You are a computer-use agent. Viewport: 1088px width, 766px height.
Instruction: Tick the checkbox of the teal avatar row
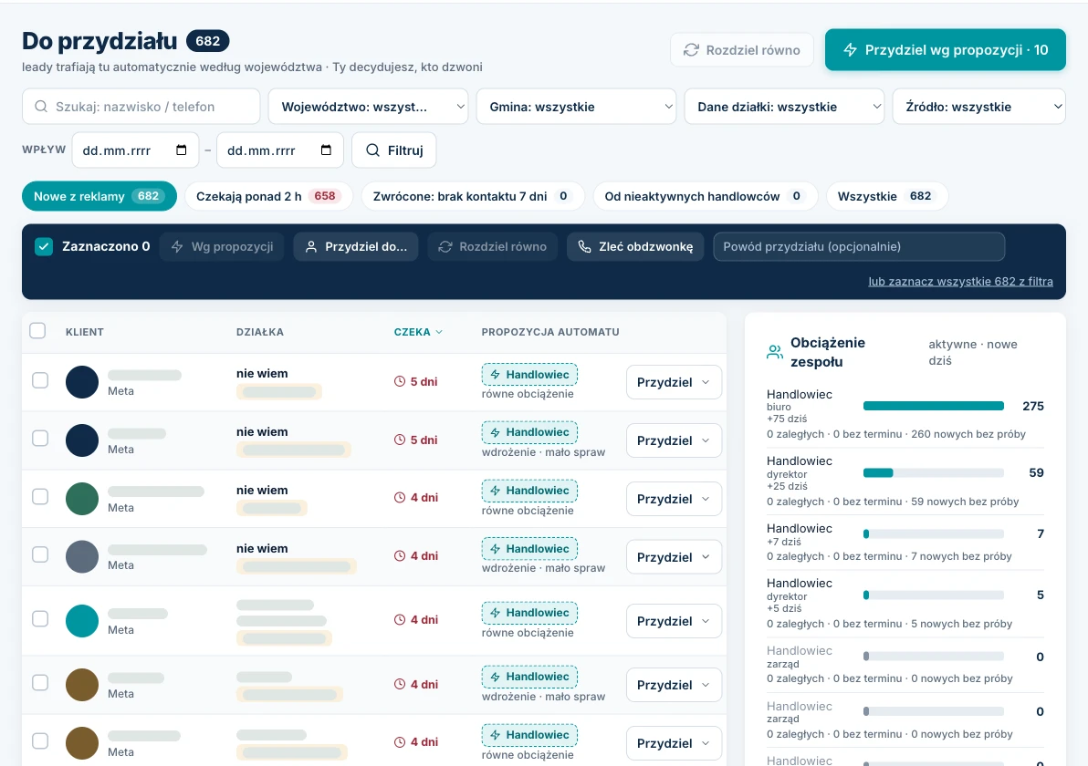(40, 618)
